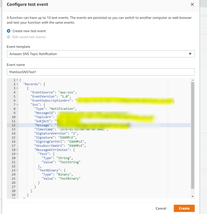Click the "EventSubscriptionArn" key on line 6
This screenshot has height=214, width=207.
tap(51, 101)
